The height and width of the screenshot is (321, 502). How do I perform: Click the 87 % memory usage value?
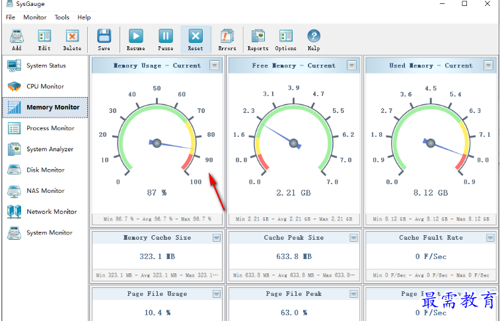pyautogui.click(x=157, y=193)
